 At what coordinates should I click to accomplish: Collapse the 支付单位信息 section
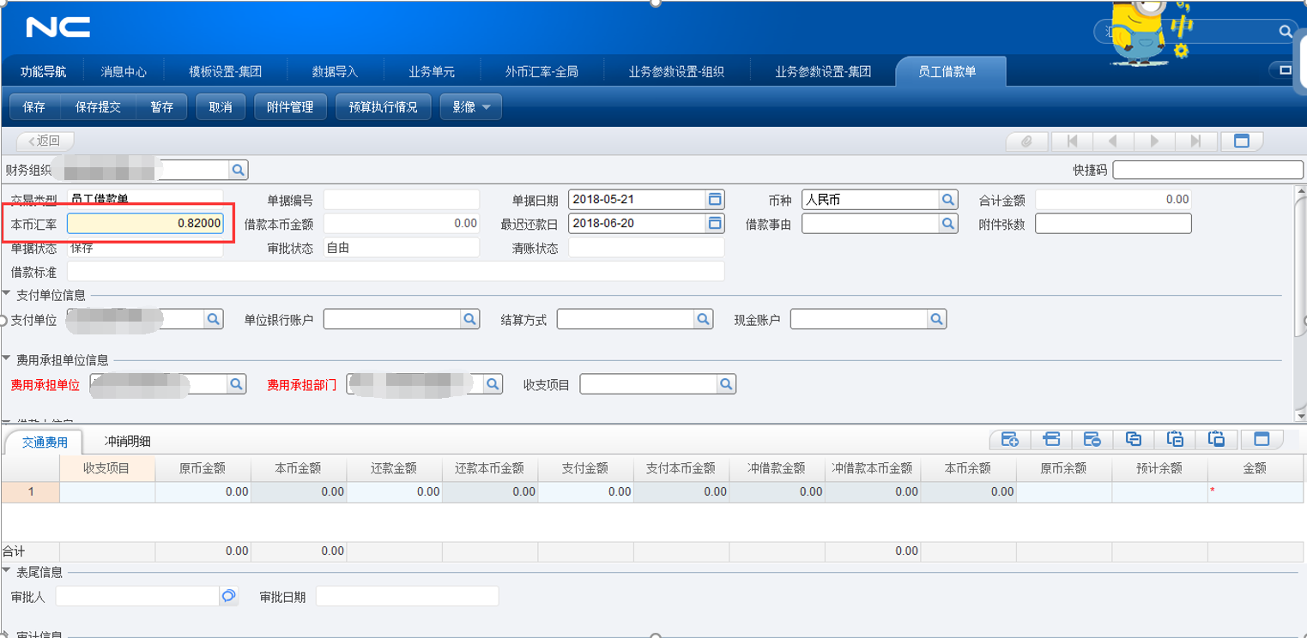(x=7, y=294)
